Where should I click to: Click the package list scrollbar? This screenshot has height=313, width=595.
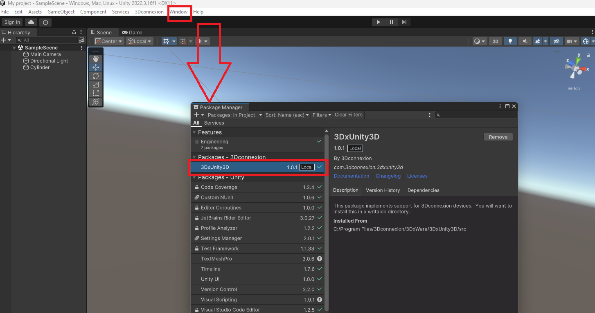[x=327, y=224]
